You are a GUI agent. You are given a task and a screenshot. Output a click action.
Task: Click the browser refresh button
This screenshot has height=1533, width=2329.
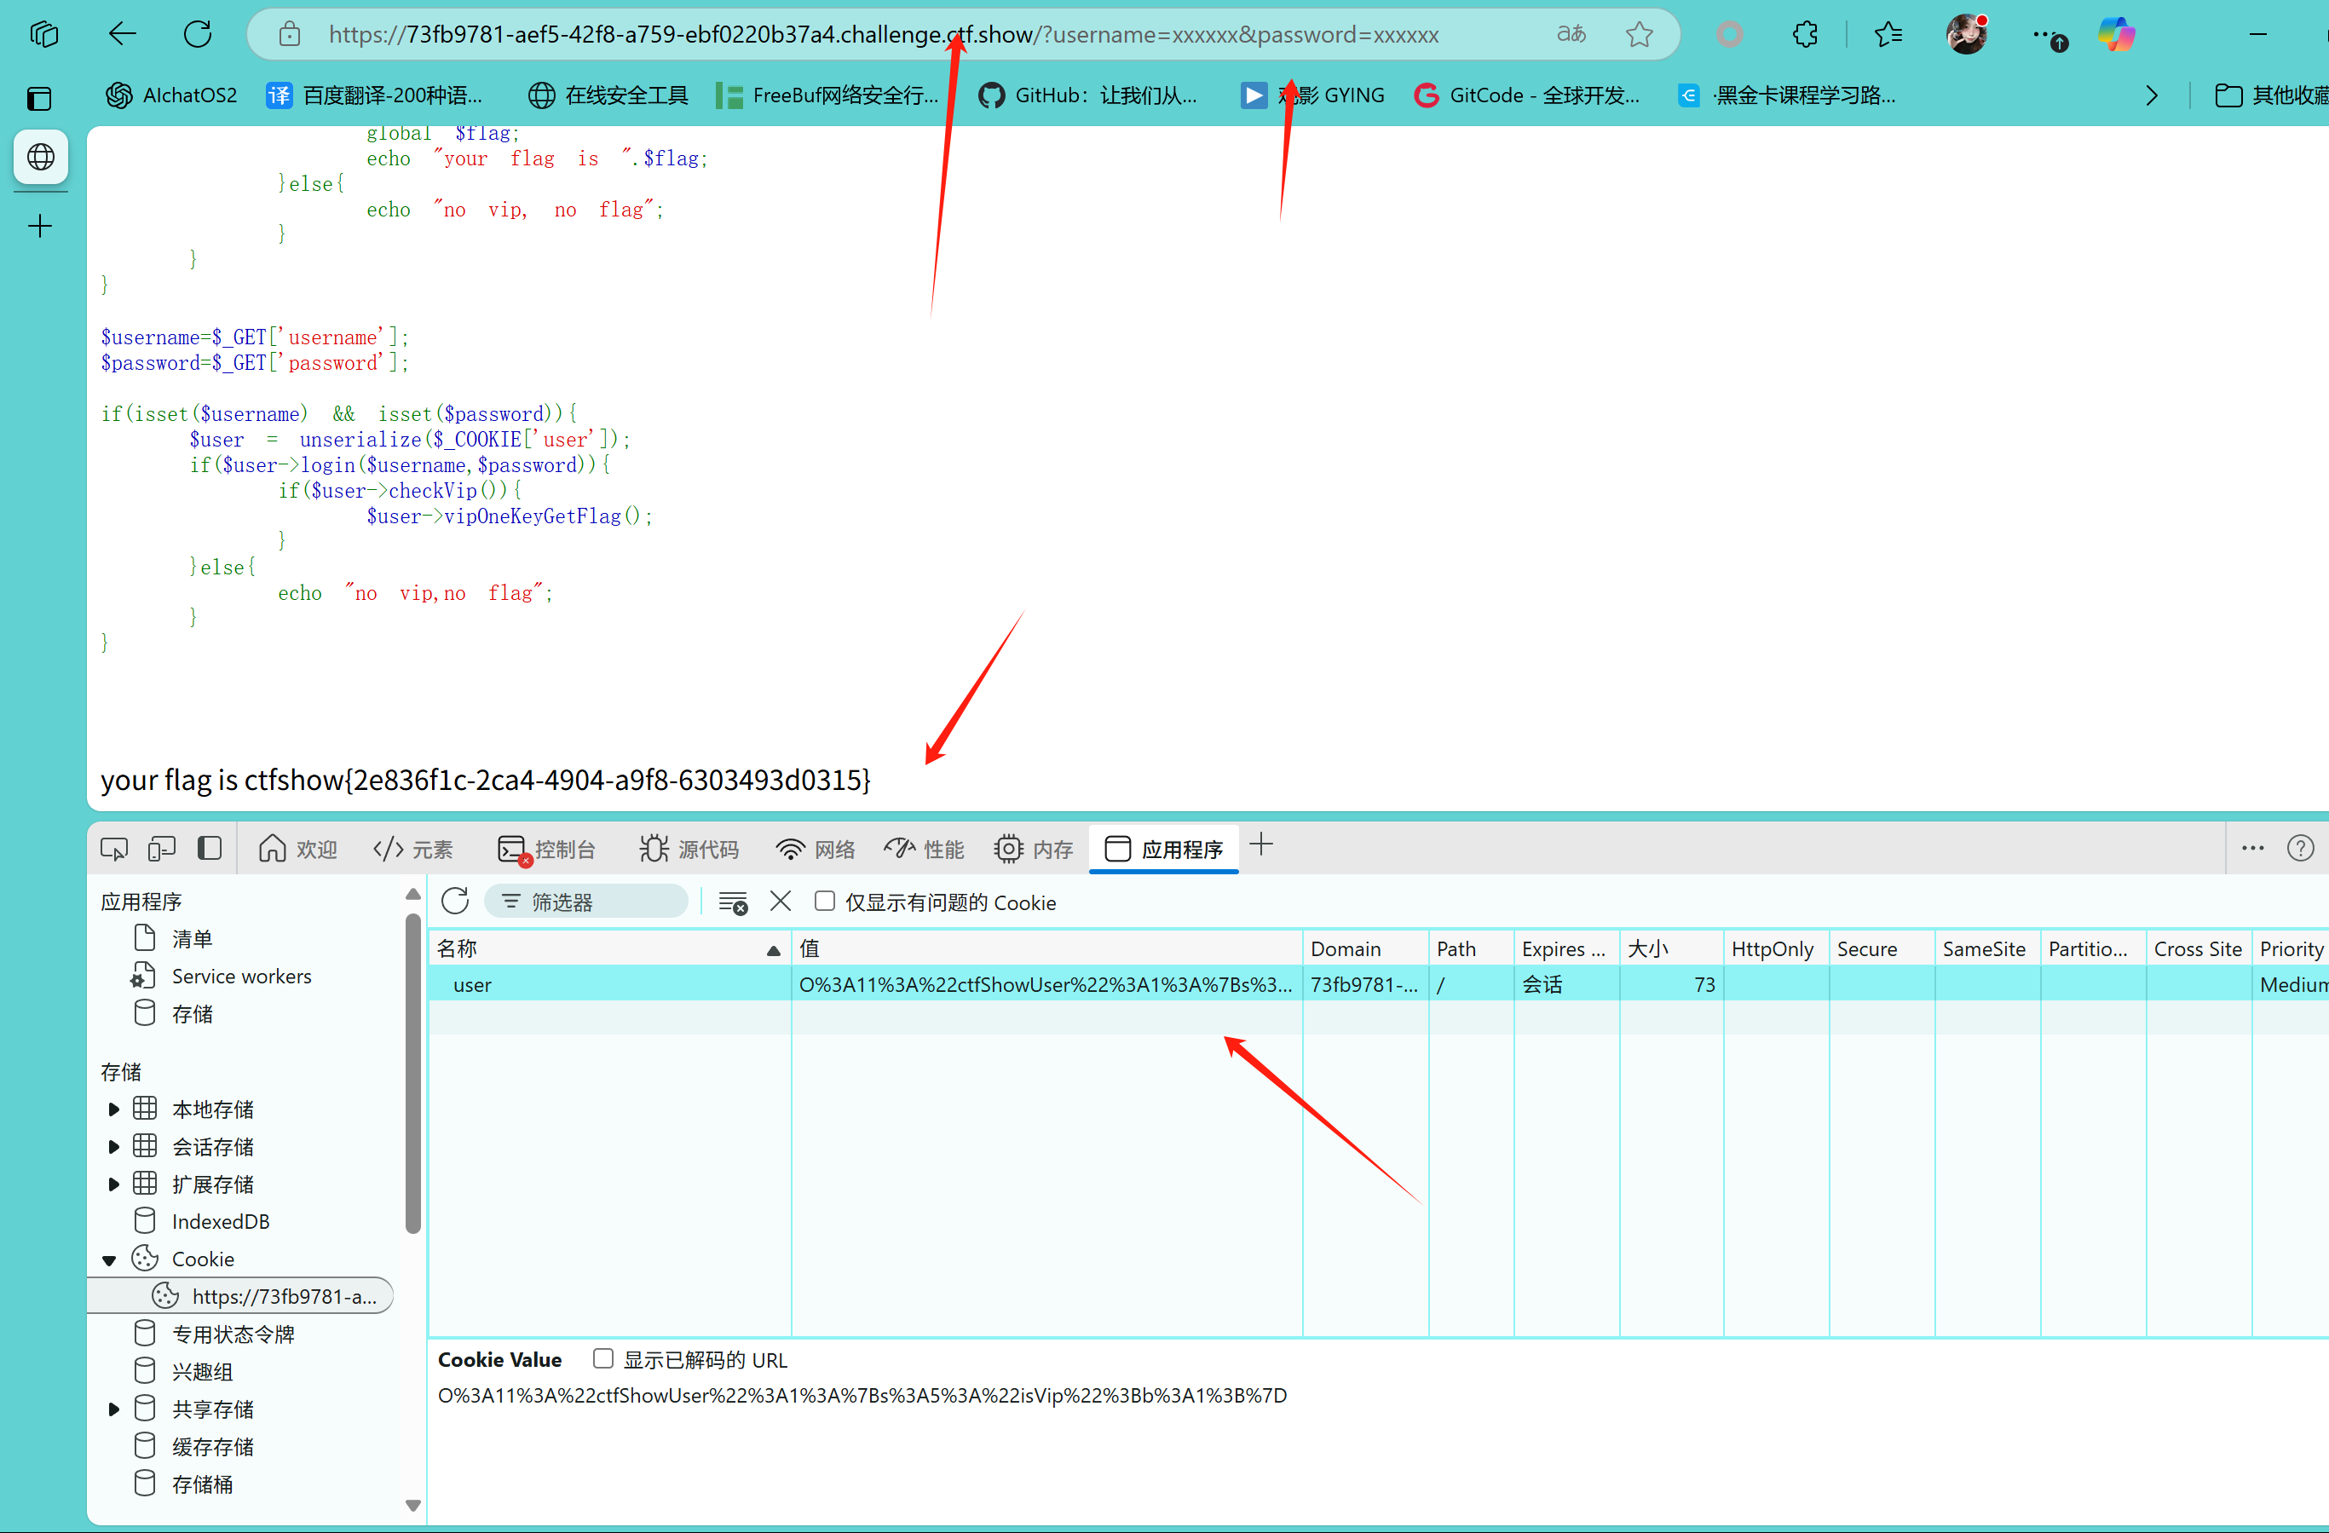coord(198,35)
